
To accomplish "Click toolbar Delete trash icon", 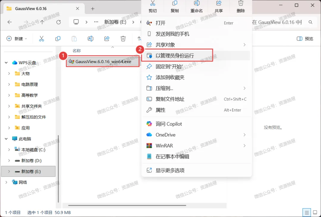I will 123,38.
